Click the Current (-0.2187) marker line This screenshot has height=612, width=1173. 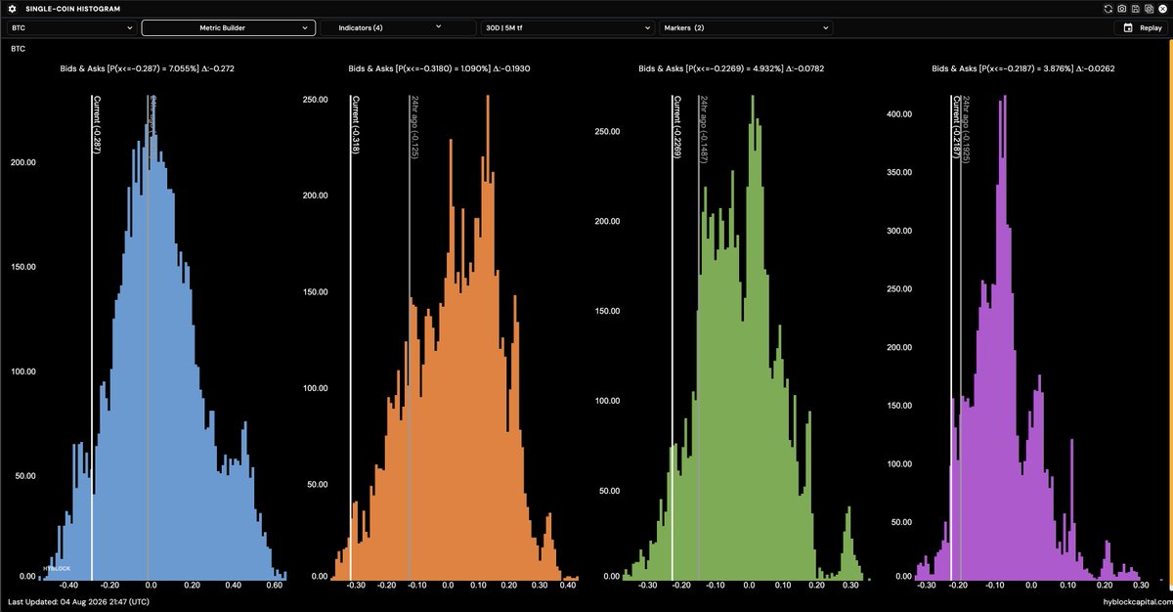(951, 337)
